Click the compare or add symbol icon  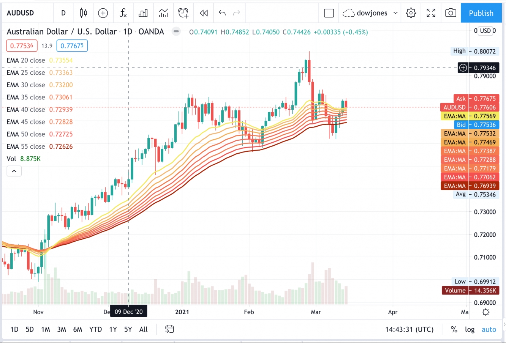tap(103, 13)
